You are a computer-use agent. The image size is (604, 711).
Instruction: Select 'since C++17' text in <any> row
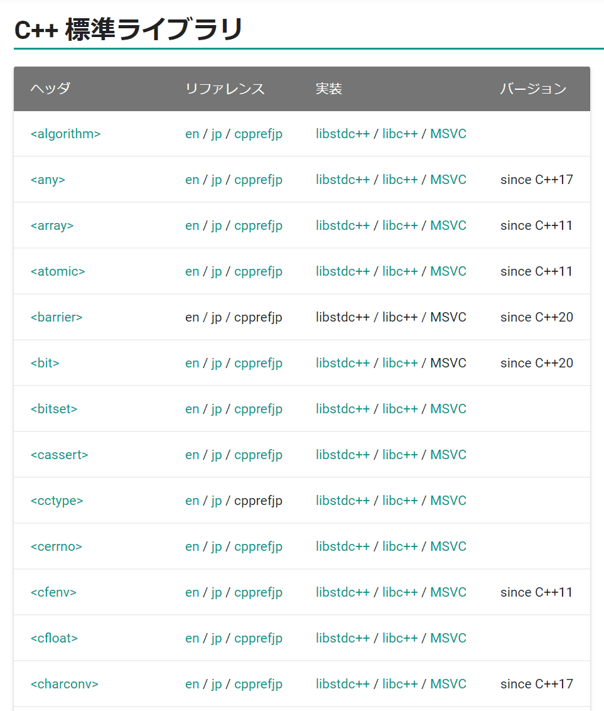coord(536,180)
